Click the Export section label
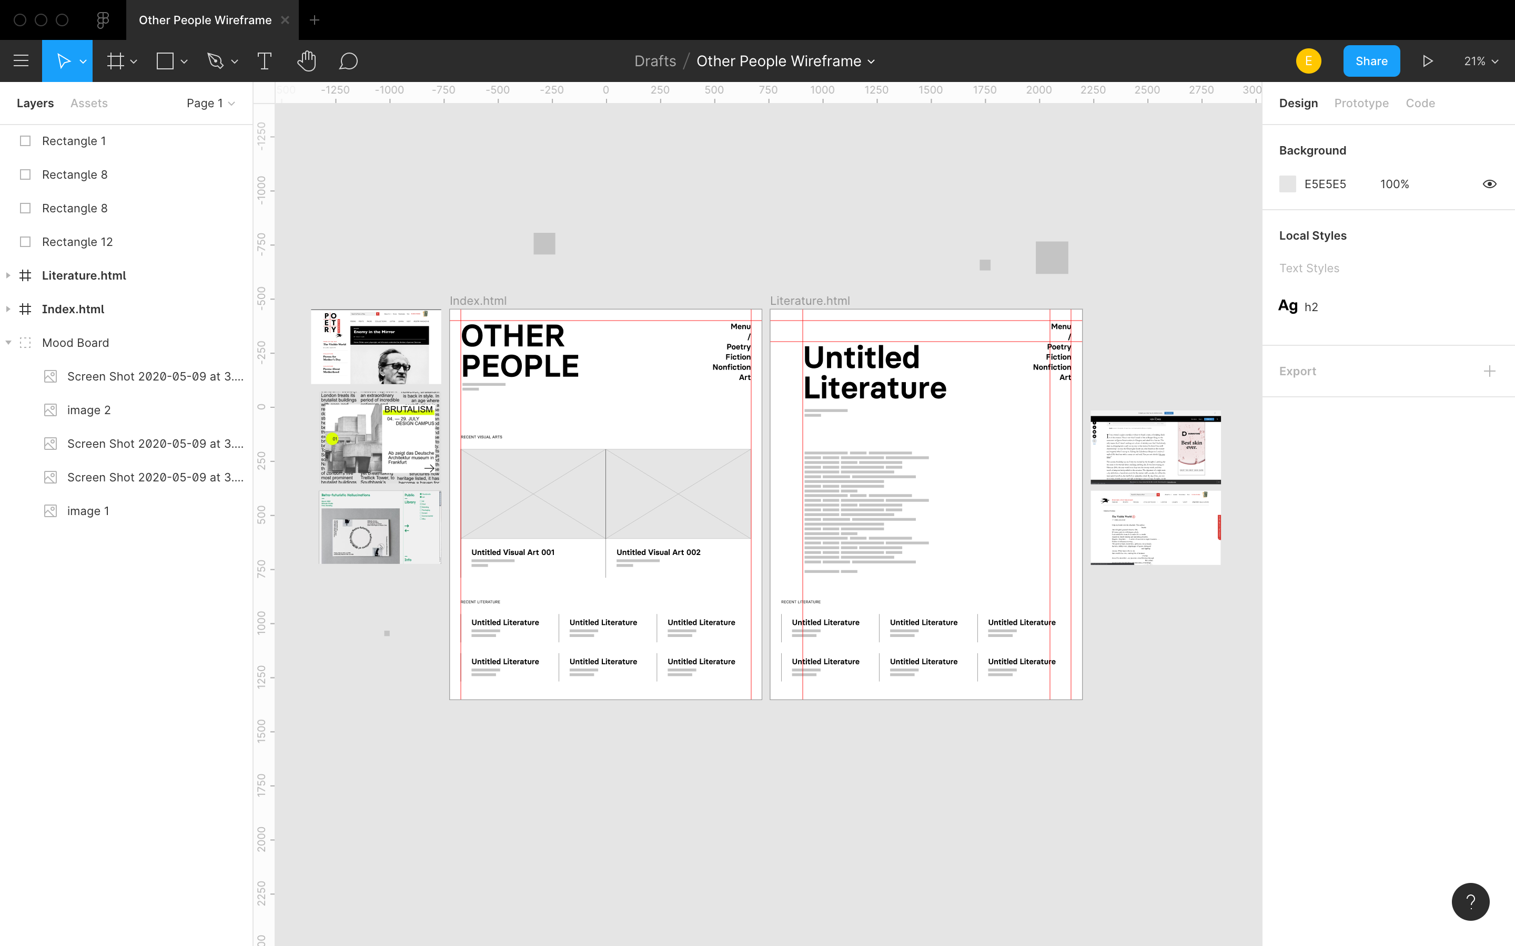The image size is (1515, 946). point(1297,371)
